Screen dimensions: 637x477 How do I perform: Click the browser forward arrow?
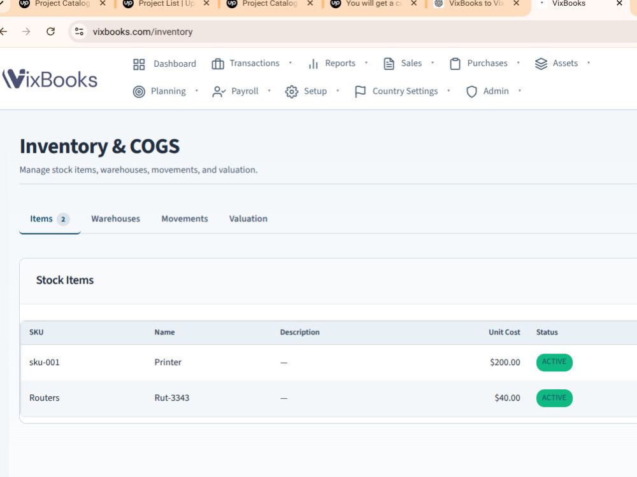(26, 32)
